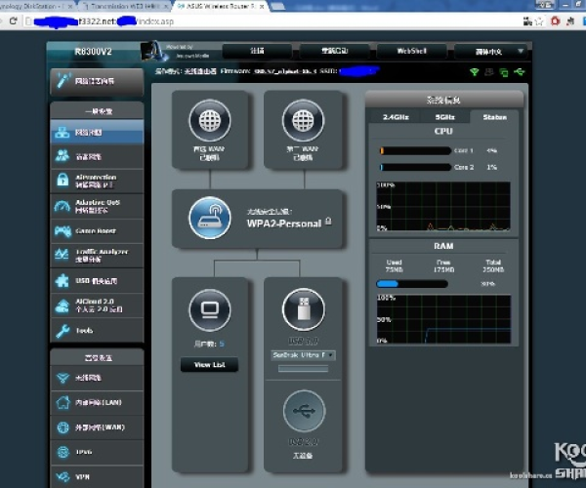Open the Game Boost gamepad icon
The image size is (586, 488).
point(63,231)
